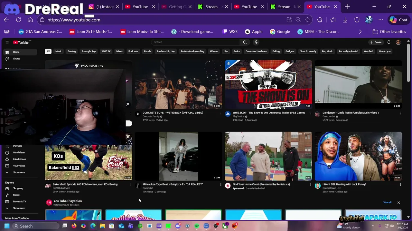The height and width of the screenshot is (231, 412).
Task: Open the MEE6 Discord bookmark
Action: tap(318, 32)
